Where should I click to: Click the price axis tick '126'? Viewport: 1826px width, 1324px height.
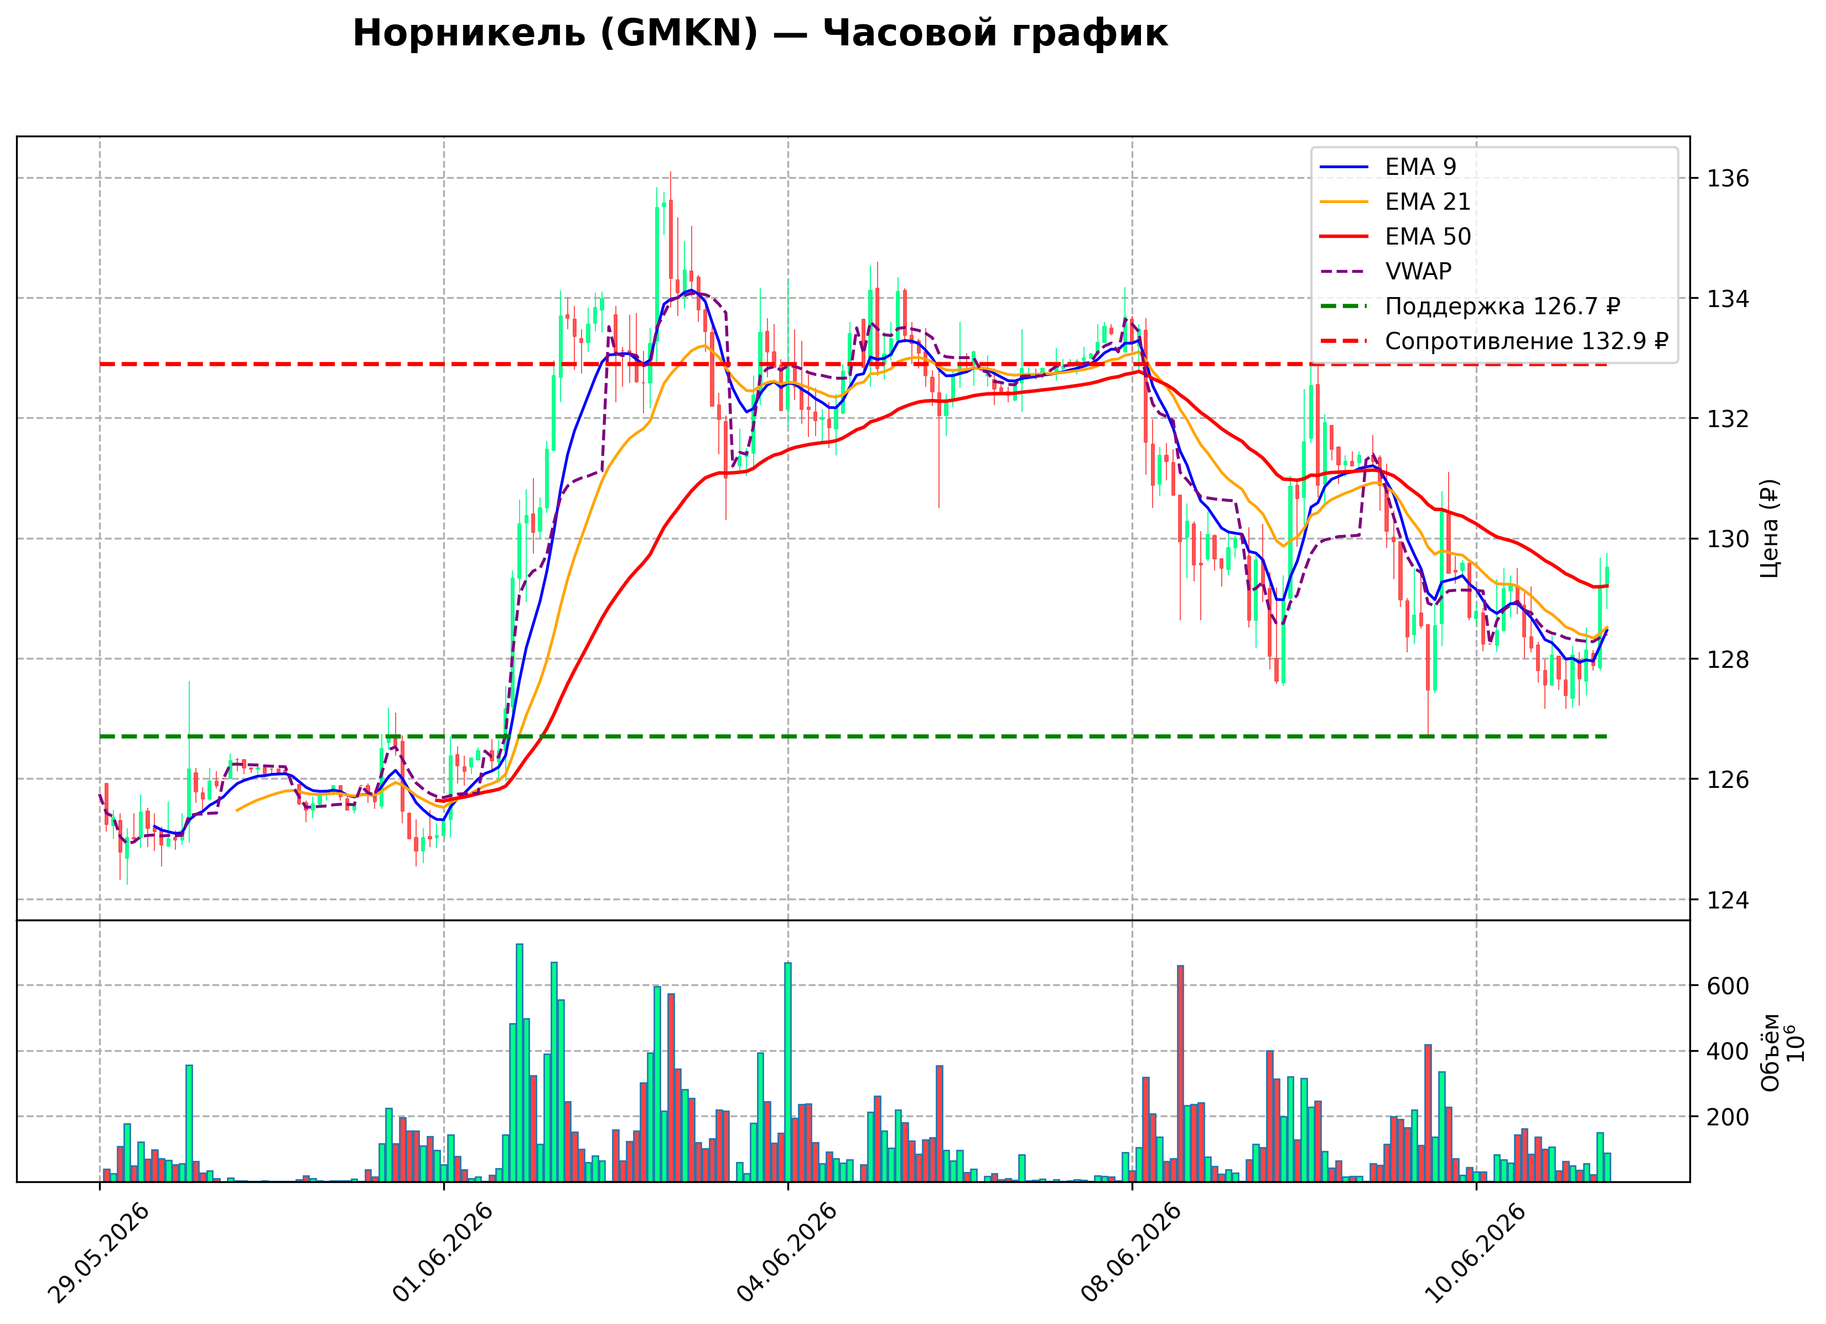(1728, 779)
